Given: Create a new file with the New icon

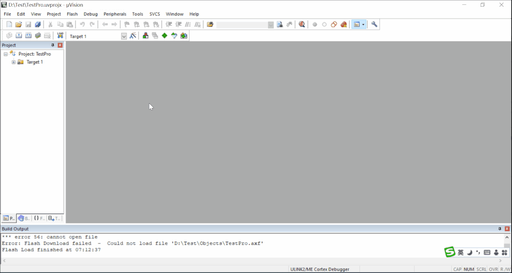Looking at the screenshot, I should (x=9, y=25).
